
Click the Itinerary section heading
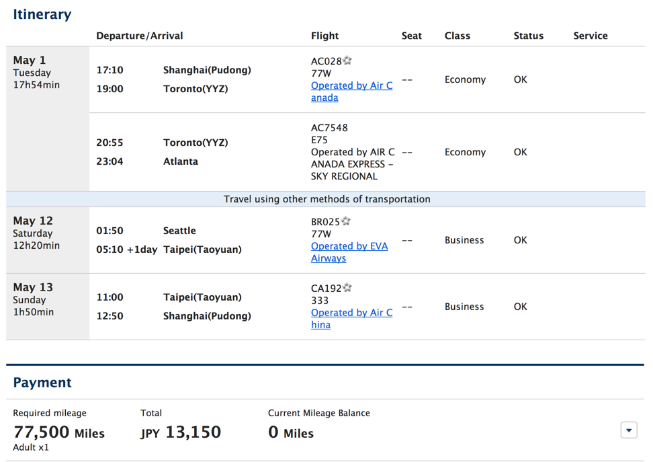pos(42,14)
